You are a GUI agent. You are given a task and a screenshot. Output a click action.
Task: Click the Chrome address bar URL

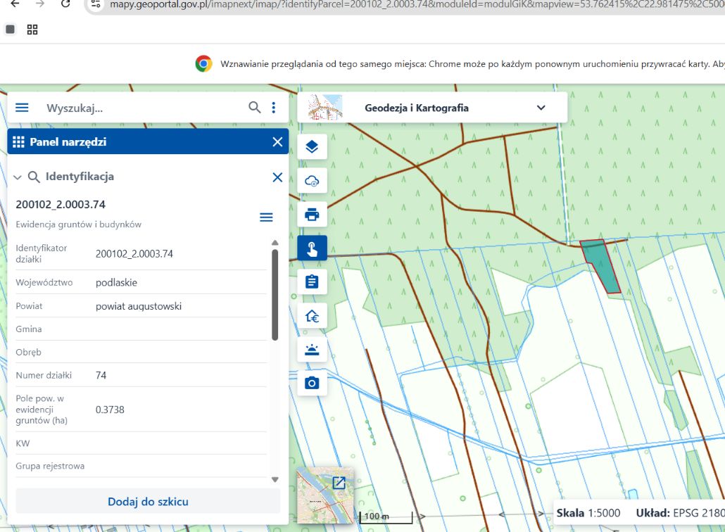(416, 5)
